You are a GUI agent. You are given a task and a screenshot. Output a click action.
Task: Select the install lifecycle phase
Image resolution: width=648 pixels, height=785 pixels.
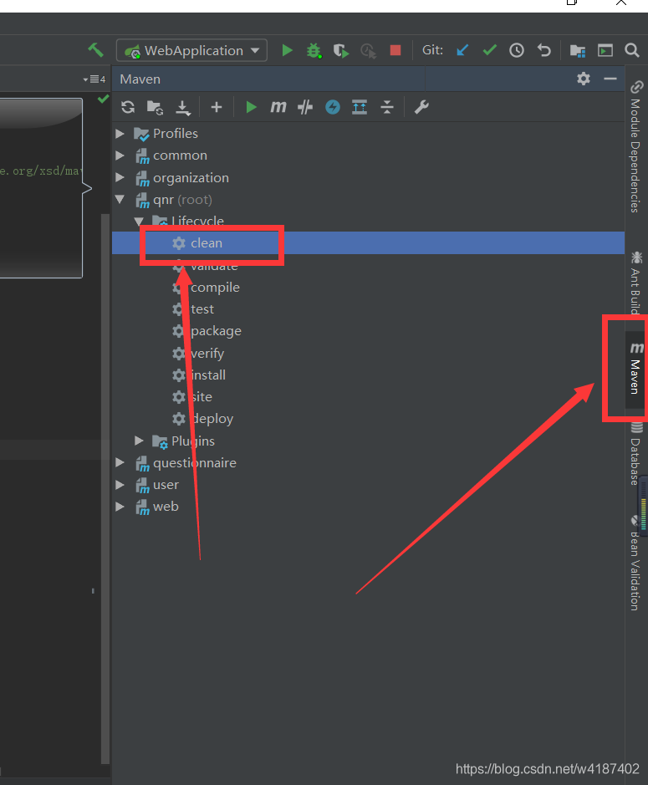(x=368, y=375)
